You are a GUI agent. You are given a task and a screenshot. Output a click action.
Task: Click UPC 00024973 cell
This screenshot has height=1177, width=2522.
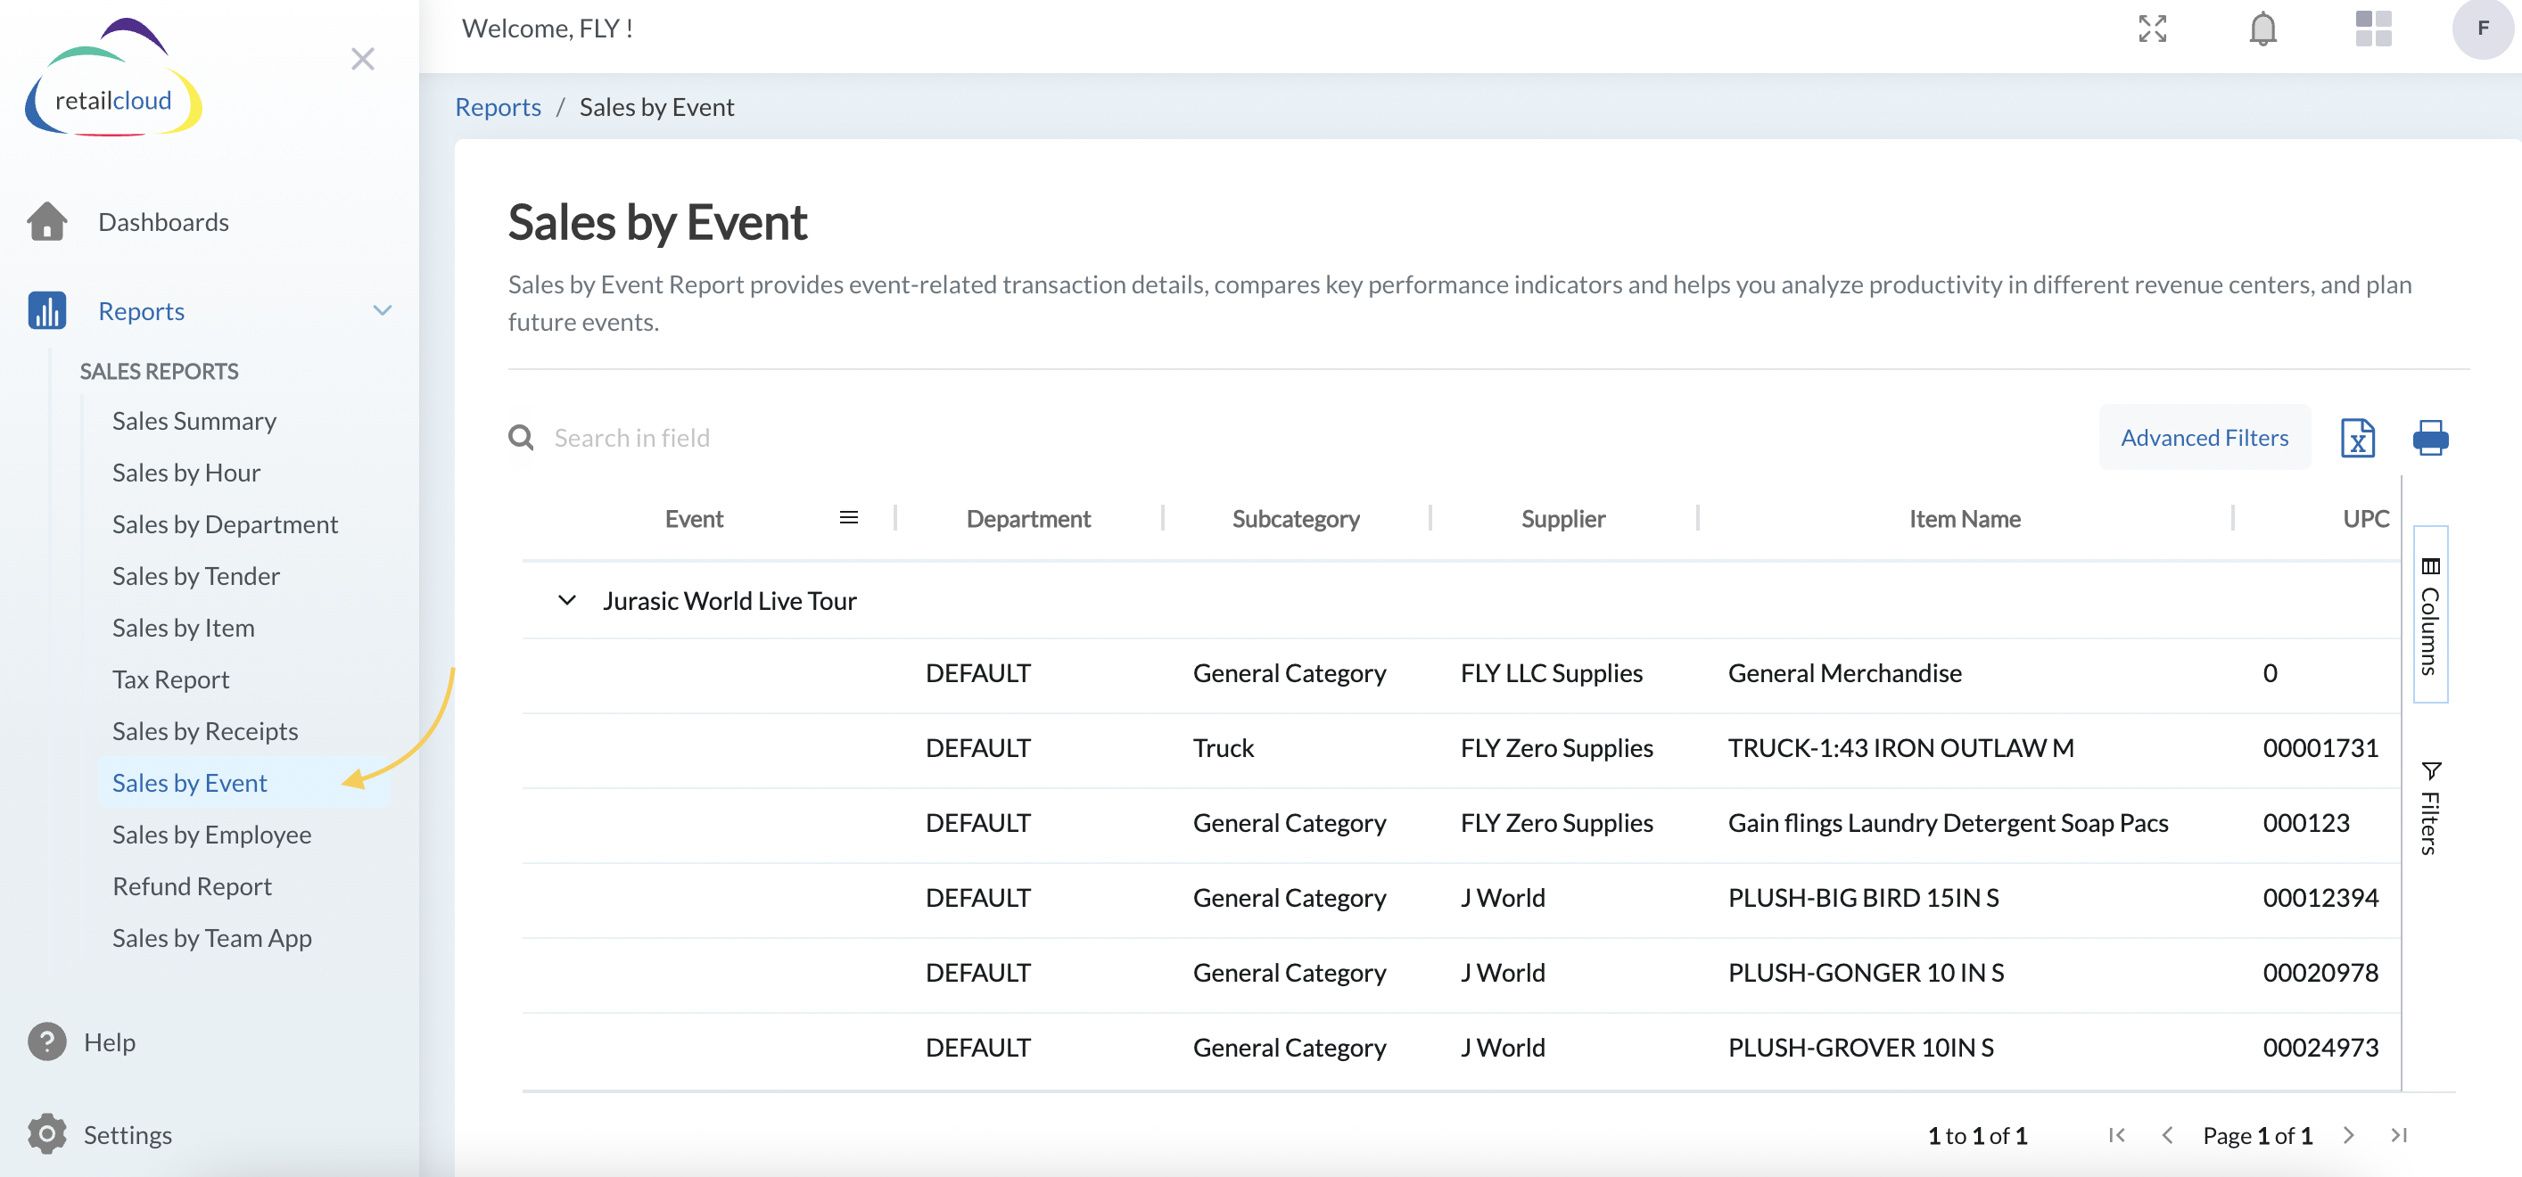point(2320,1048)
